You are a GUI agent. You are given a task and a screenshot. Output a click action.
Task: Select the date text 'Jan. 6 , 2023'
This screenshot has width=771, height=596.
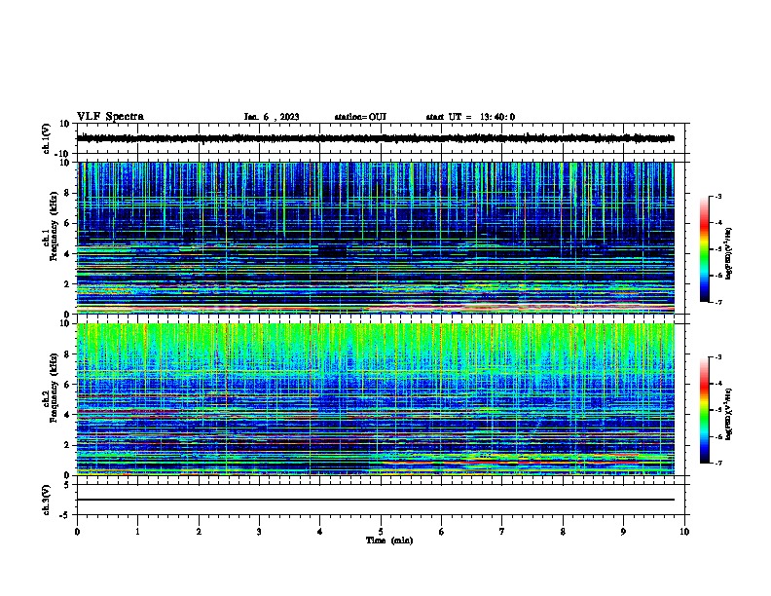coord(272,117)
